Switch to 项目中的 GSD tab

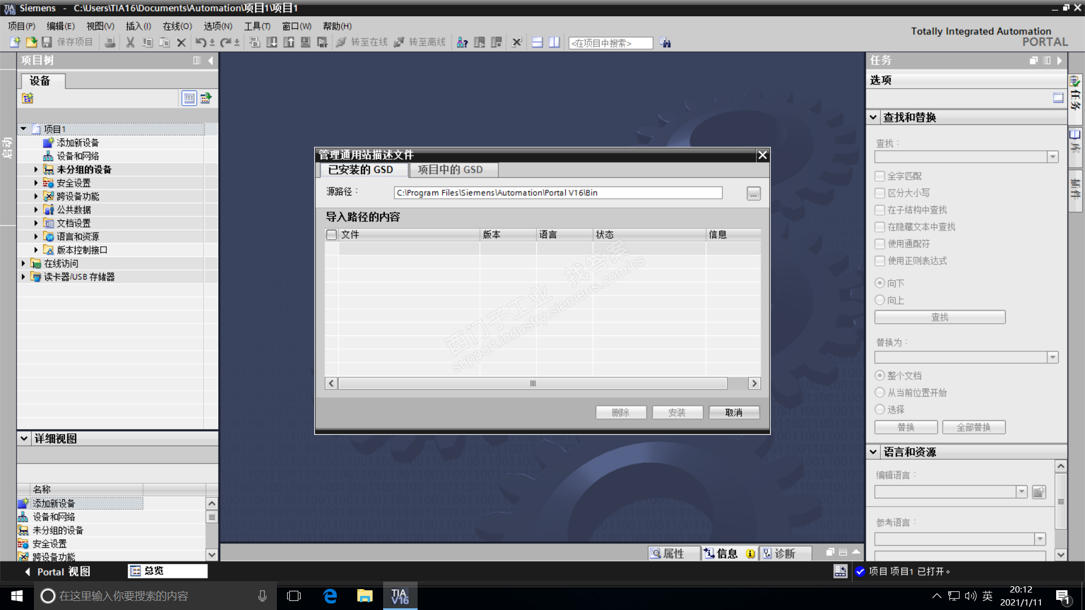click(x=450, y=169)
